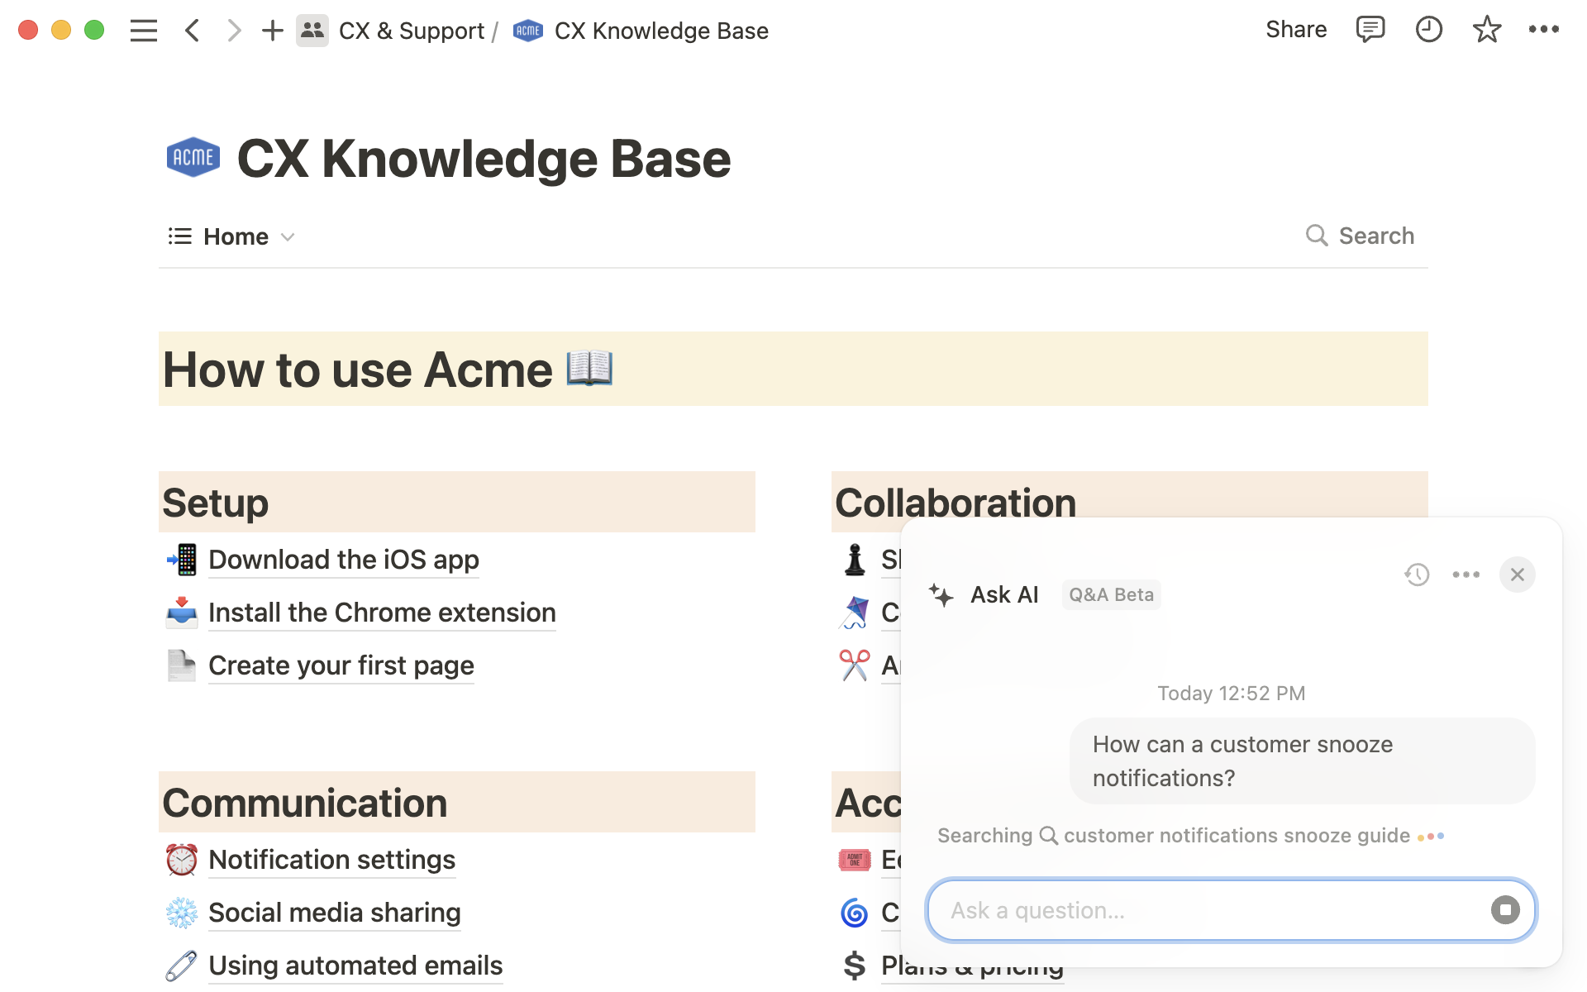The width and height of the screenshot is (1587, 992).
Task: Close the Ask AI chat panel
Action: (1518, 574)
